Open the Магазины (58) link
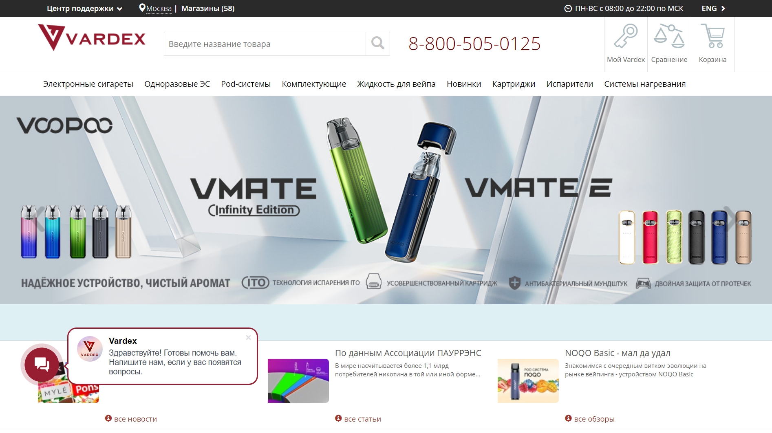This screenshot has width=772, height=433. pyautogui.click(x=208, y=9)
